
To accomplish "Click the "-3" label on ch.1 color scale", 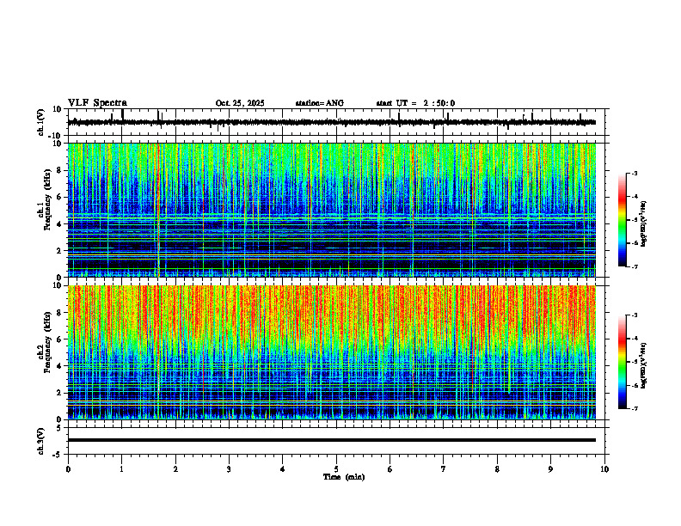I will point(635,174).
